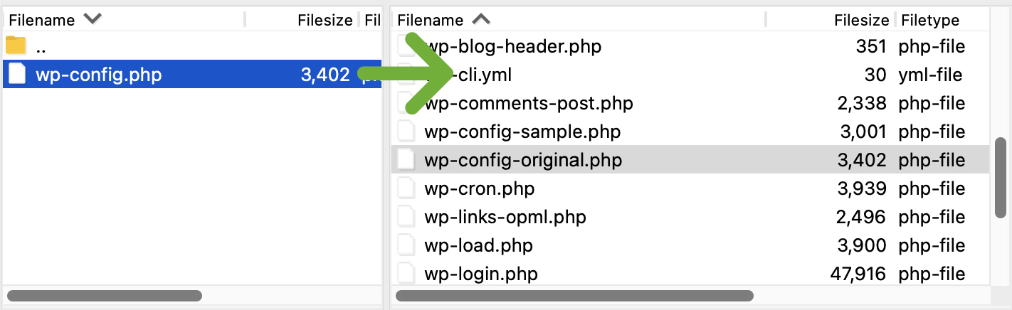Screen dimensions: 1012x310
Task: Click the wp-config-original.php file icon
Action: point(406,160)
